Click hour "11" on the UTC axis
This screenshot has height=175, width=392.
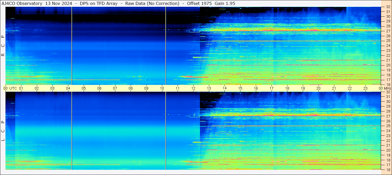[x=178, y=88]
